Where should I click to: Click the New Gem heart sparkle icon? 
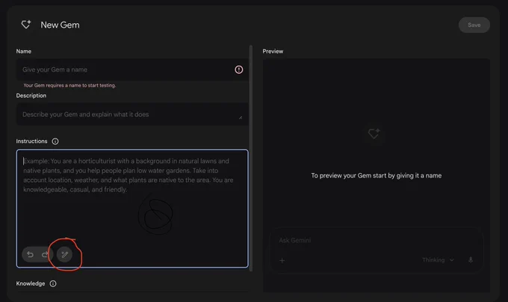pos(26,25)
